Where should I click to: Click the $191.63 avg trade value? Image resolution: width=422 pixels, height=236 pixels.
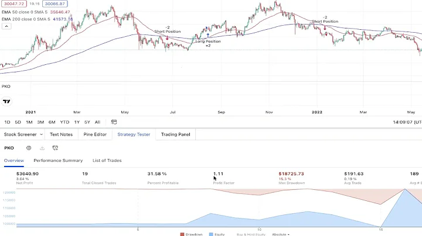tap(354, 173)
